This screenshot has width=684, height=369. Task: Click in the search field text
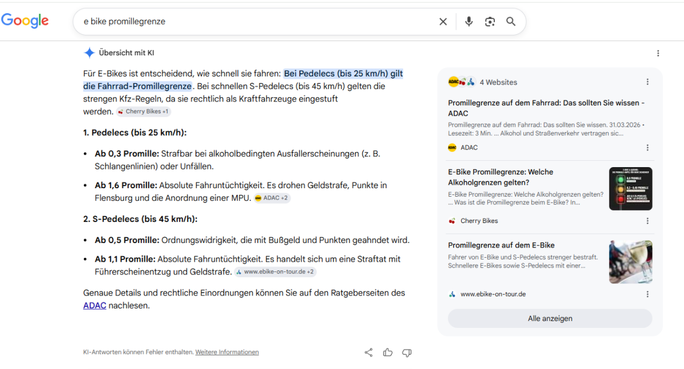tap(124, 22)
